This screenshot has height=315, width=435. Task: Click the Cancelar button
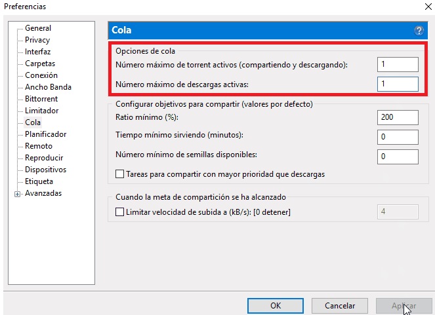[x=339, y=305]
